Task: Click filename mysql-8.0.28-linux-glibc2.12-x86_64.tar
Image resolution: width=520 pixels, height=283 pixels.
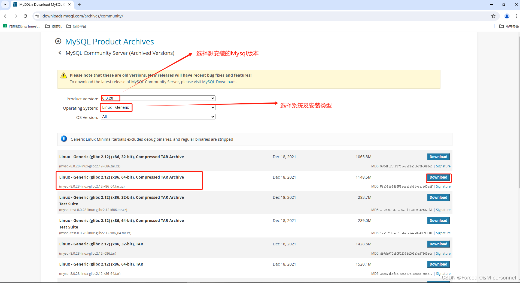Action: click(x=90, y=274)
